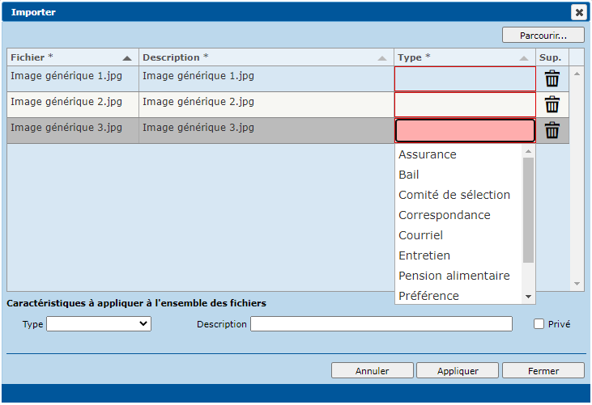Image resolution: width=592 pixels, height=405 pixels.
Task: Click trash icon for Image générique 2.jpg
Action: (x=552, y=104)
